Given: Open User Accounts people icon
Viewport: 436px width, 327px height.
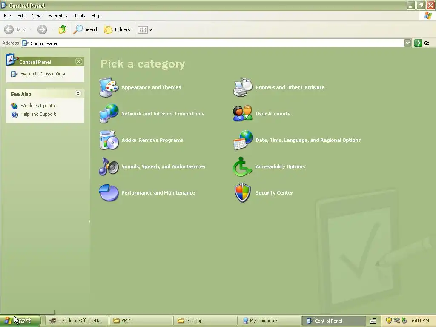Looking at the screenshot, I should 243,113.
